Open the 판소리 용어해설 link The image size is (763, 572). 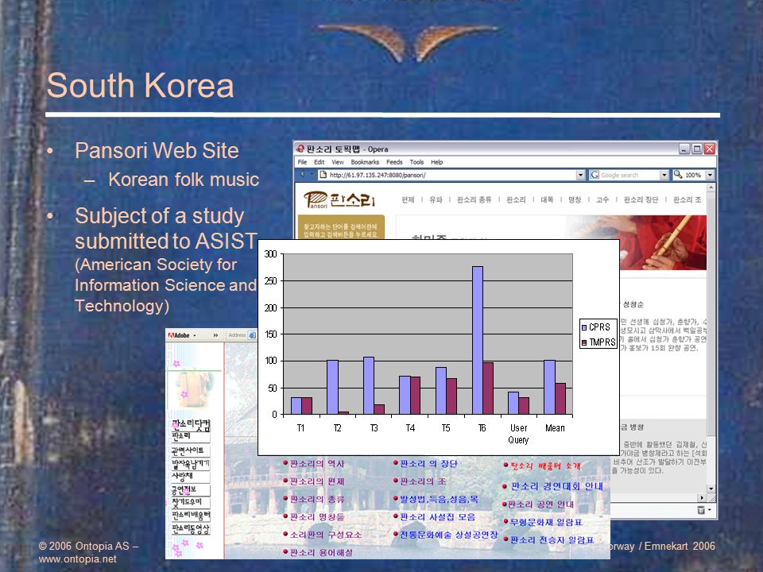point(321,553)
